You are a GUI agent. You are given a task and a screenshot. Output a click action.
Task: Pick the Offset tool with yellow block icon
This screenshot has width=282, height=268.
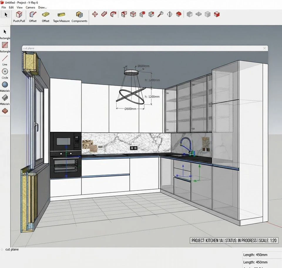46,16
